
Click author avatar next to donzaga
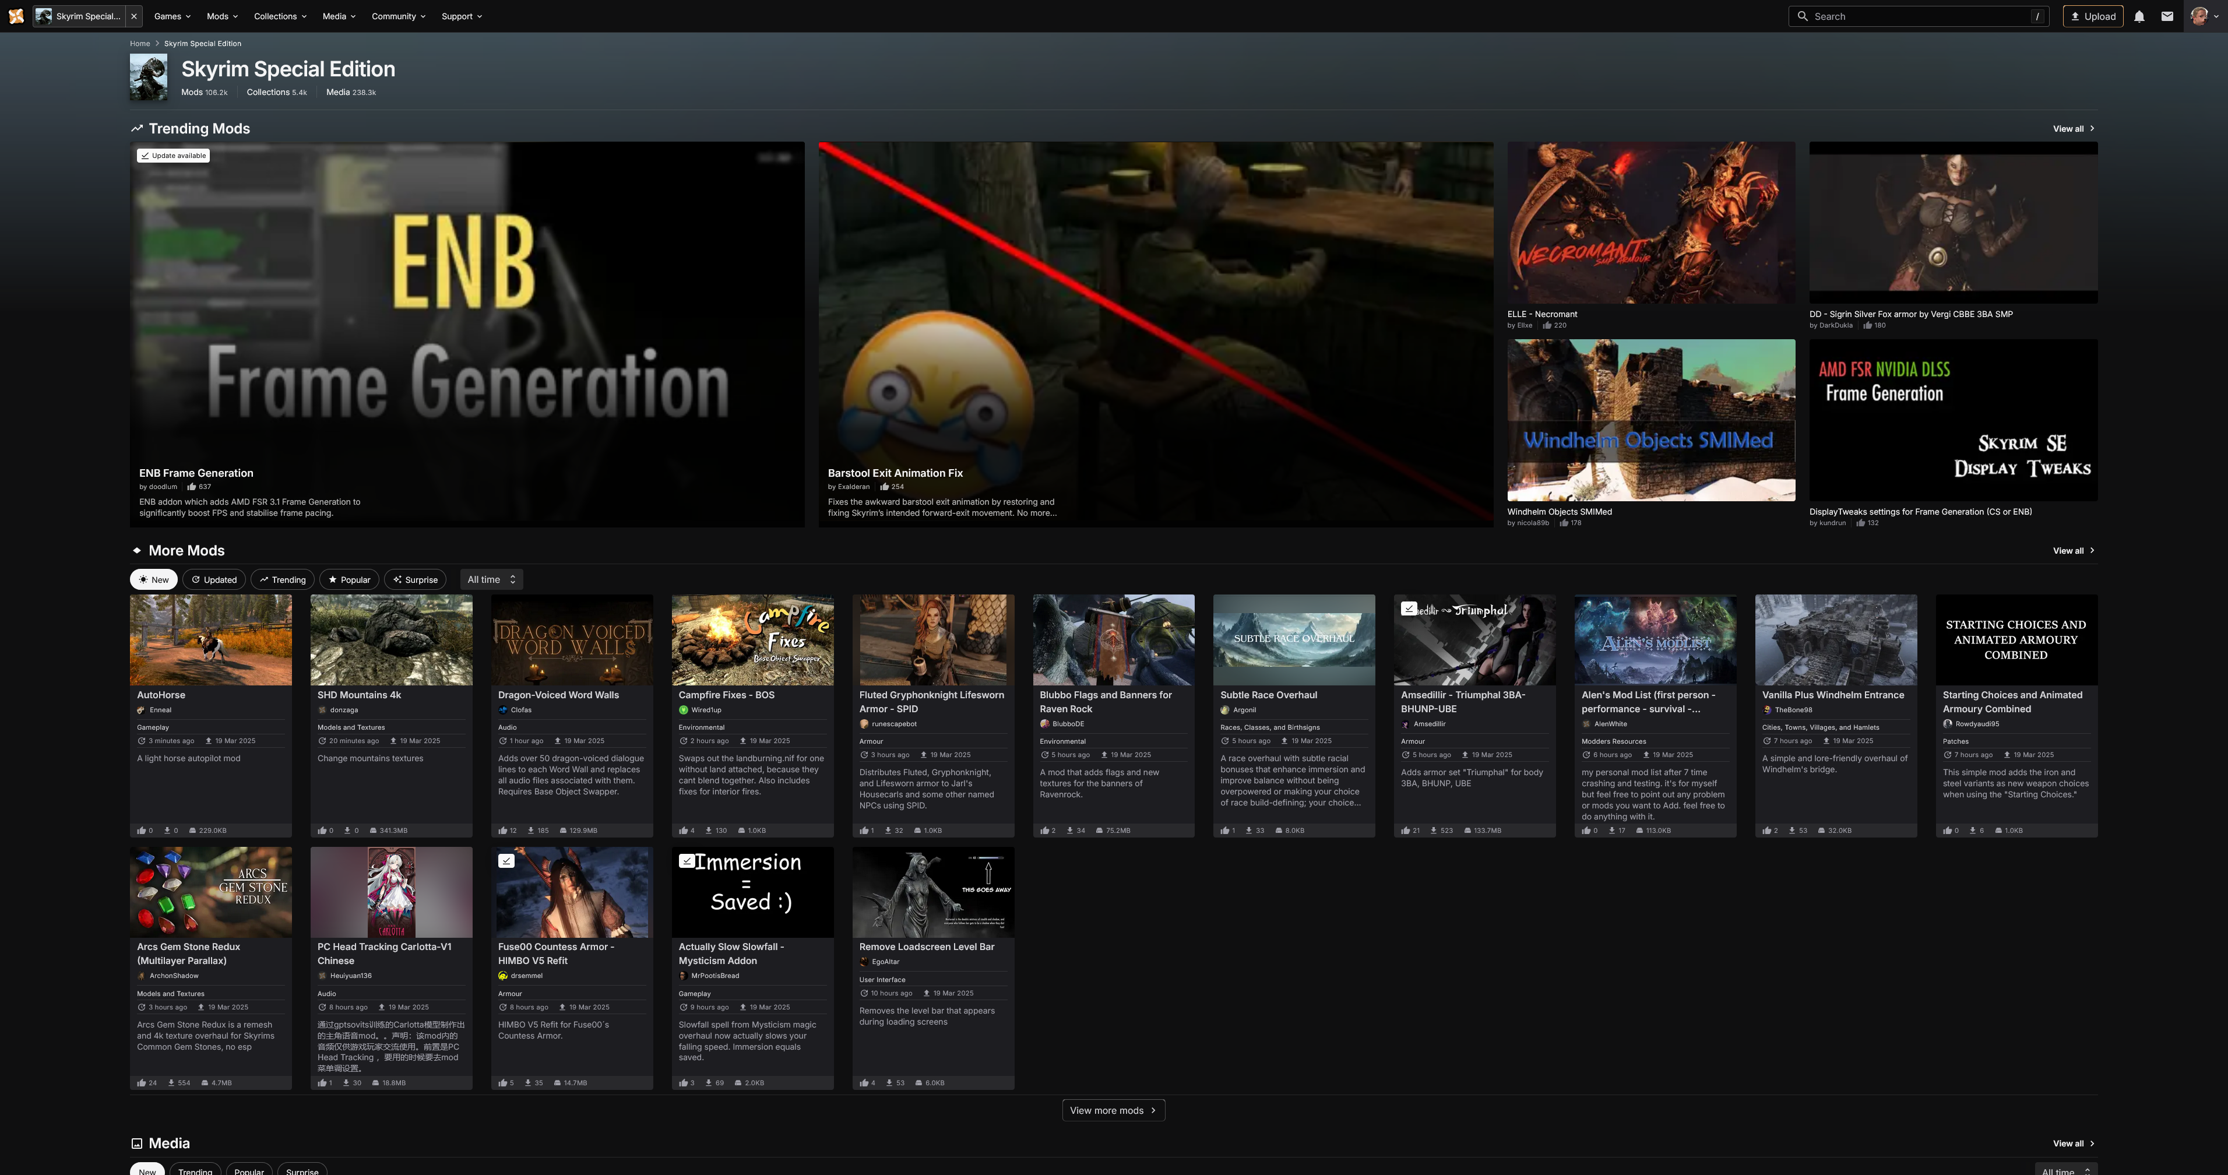(322, 710)
